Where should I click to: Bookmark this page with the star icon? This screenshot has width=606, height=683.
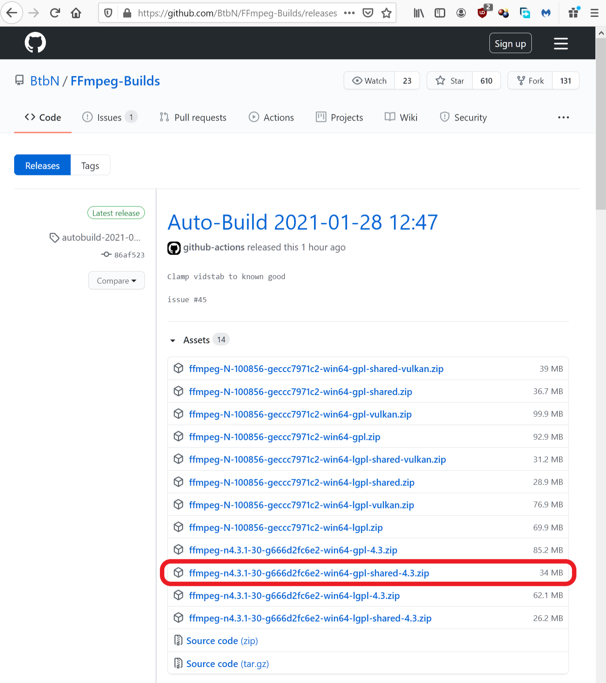(x=386, y=13)
